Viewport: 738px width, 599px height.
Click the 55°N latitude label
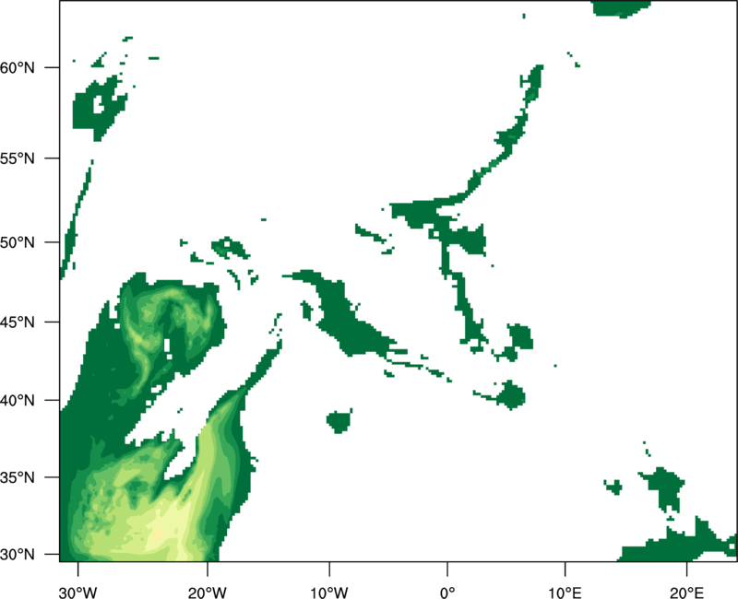[18, 159]
